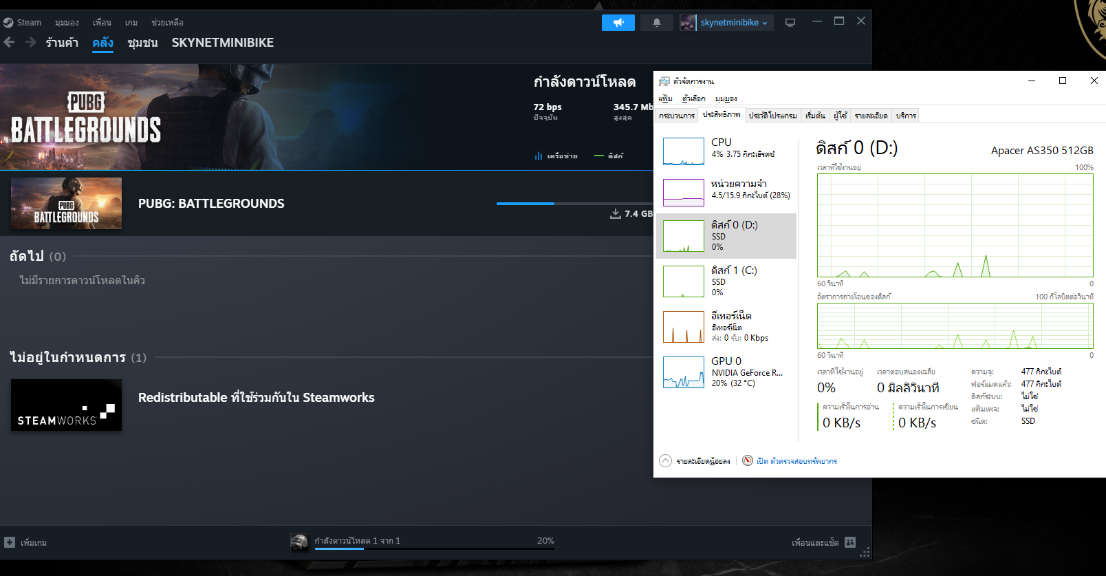Click the PUBG download progress bar

pyautogui.click(x=574, y=204)
